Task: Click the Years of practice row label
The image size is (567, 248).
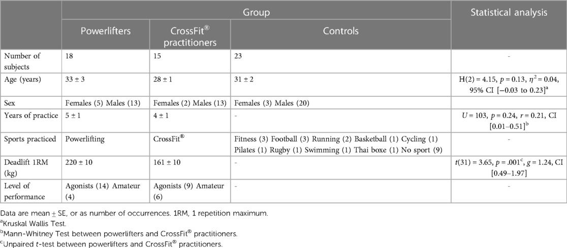Action: (30, 116)
